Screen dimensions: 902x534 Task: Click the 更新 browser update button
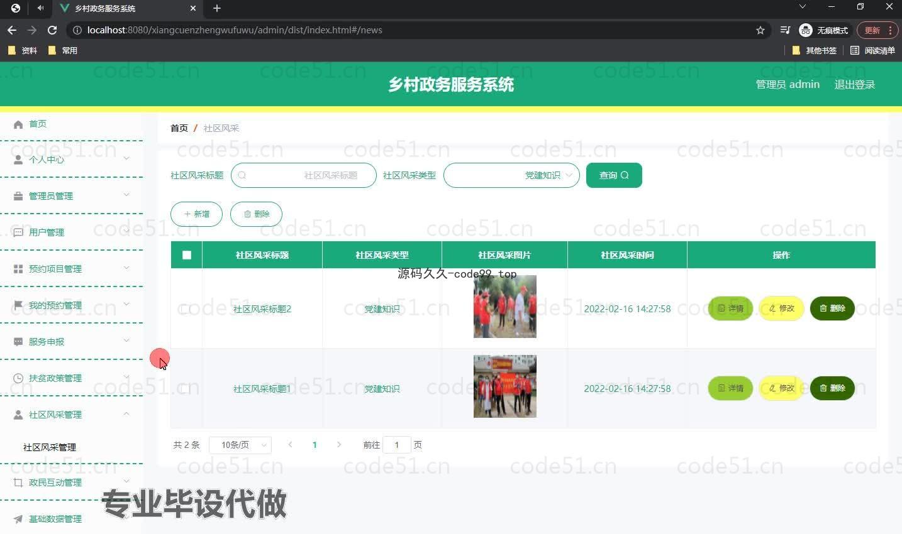point(872,30)
